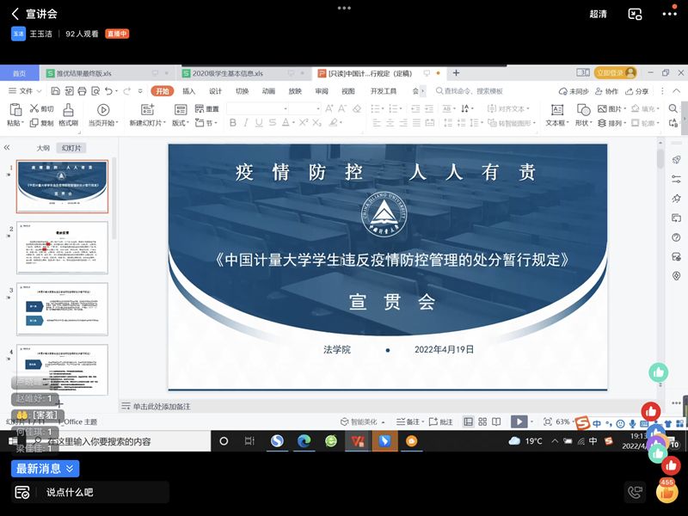Click the font color A button
This screenshot has height=516, width=688.
(286, 123)
